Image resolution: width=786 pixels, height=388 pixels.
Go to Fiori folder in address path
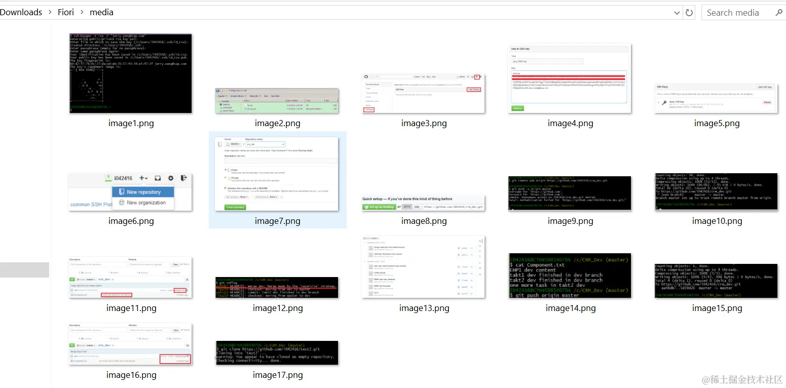66,12
